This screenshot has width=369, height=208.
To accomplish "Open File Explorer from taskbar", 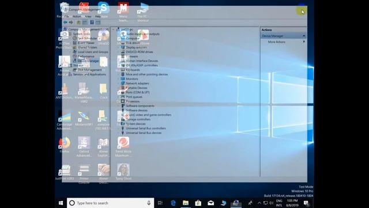I will click(x=186, y=203).
